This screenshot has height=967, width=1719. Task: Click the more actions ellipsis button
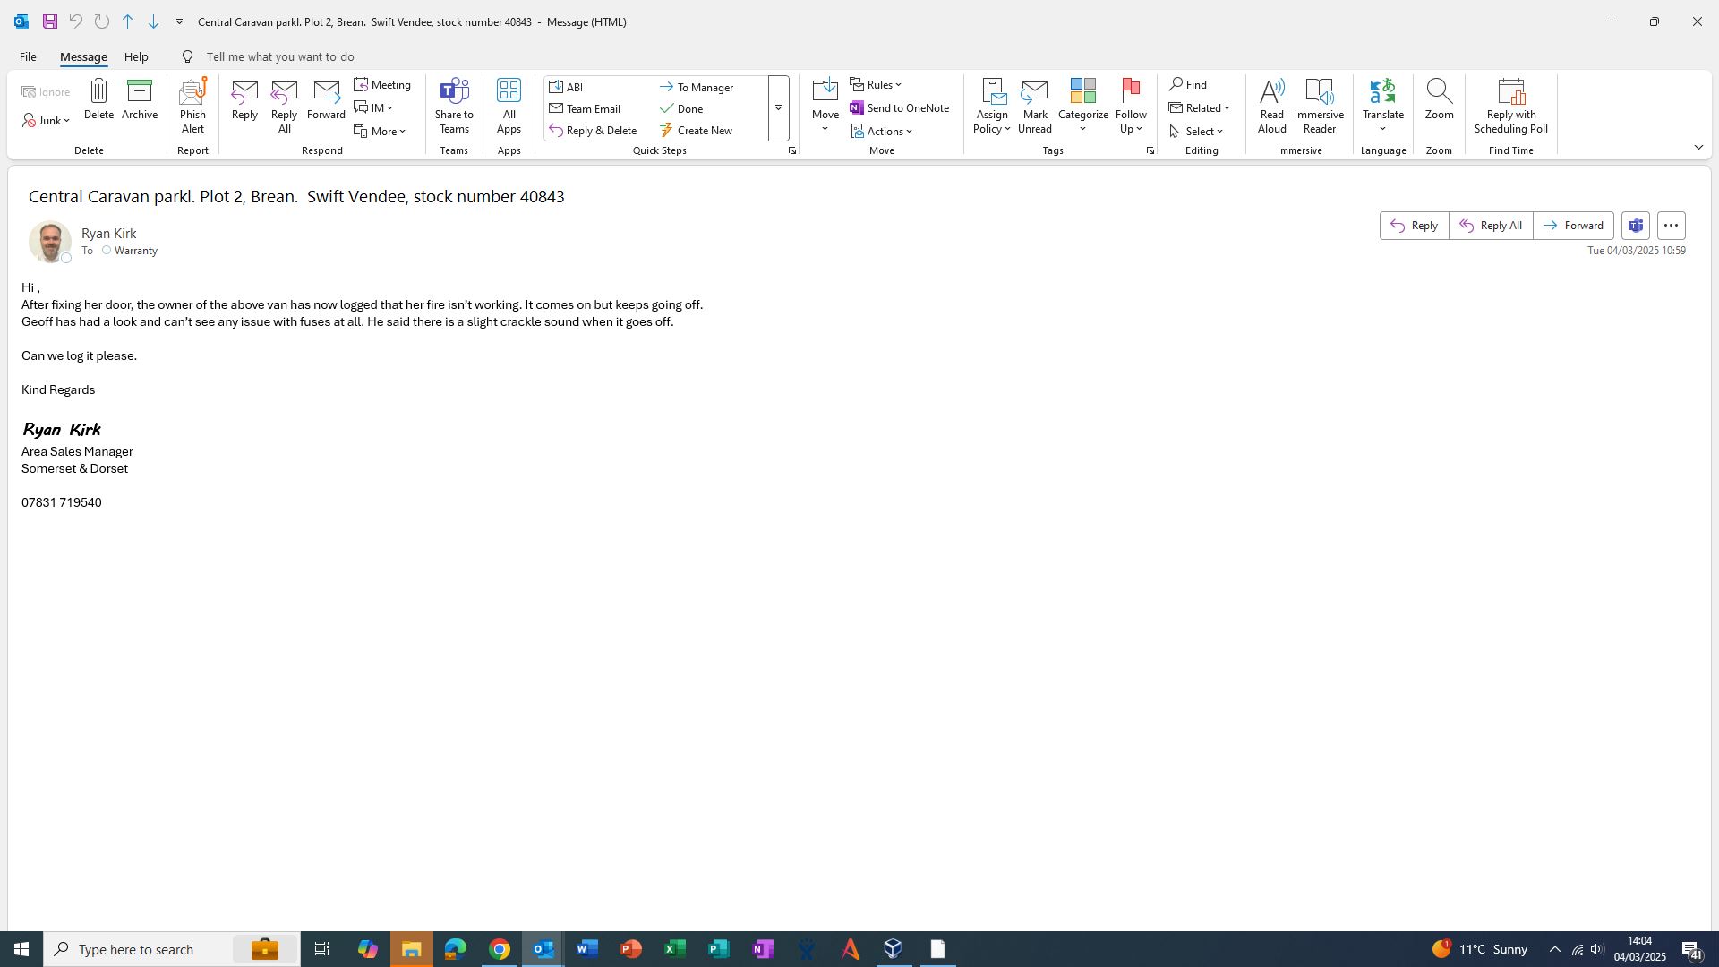(x=1671, y=226)
